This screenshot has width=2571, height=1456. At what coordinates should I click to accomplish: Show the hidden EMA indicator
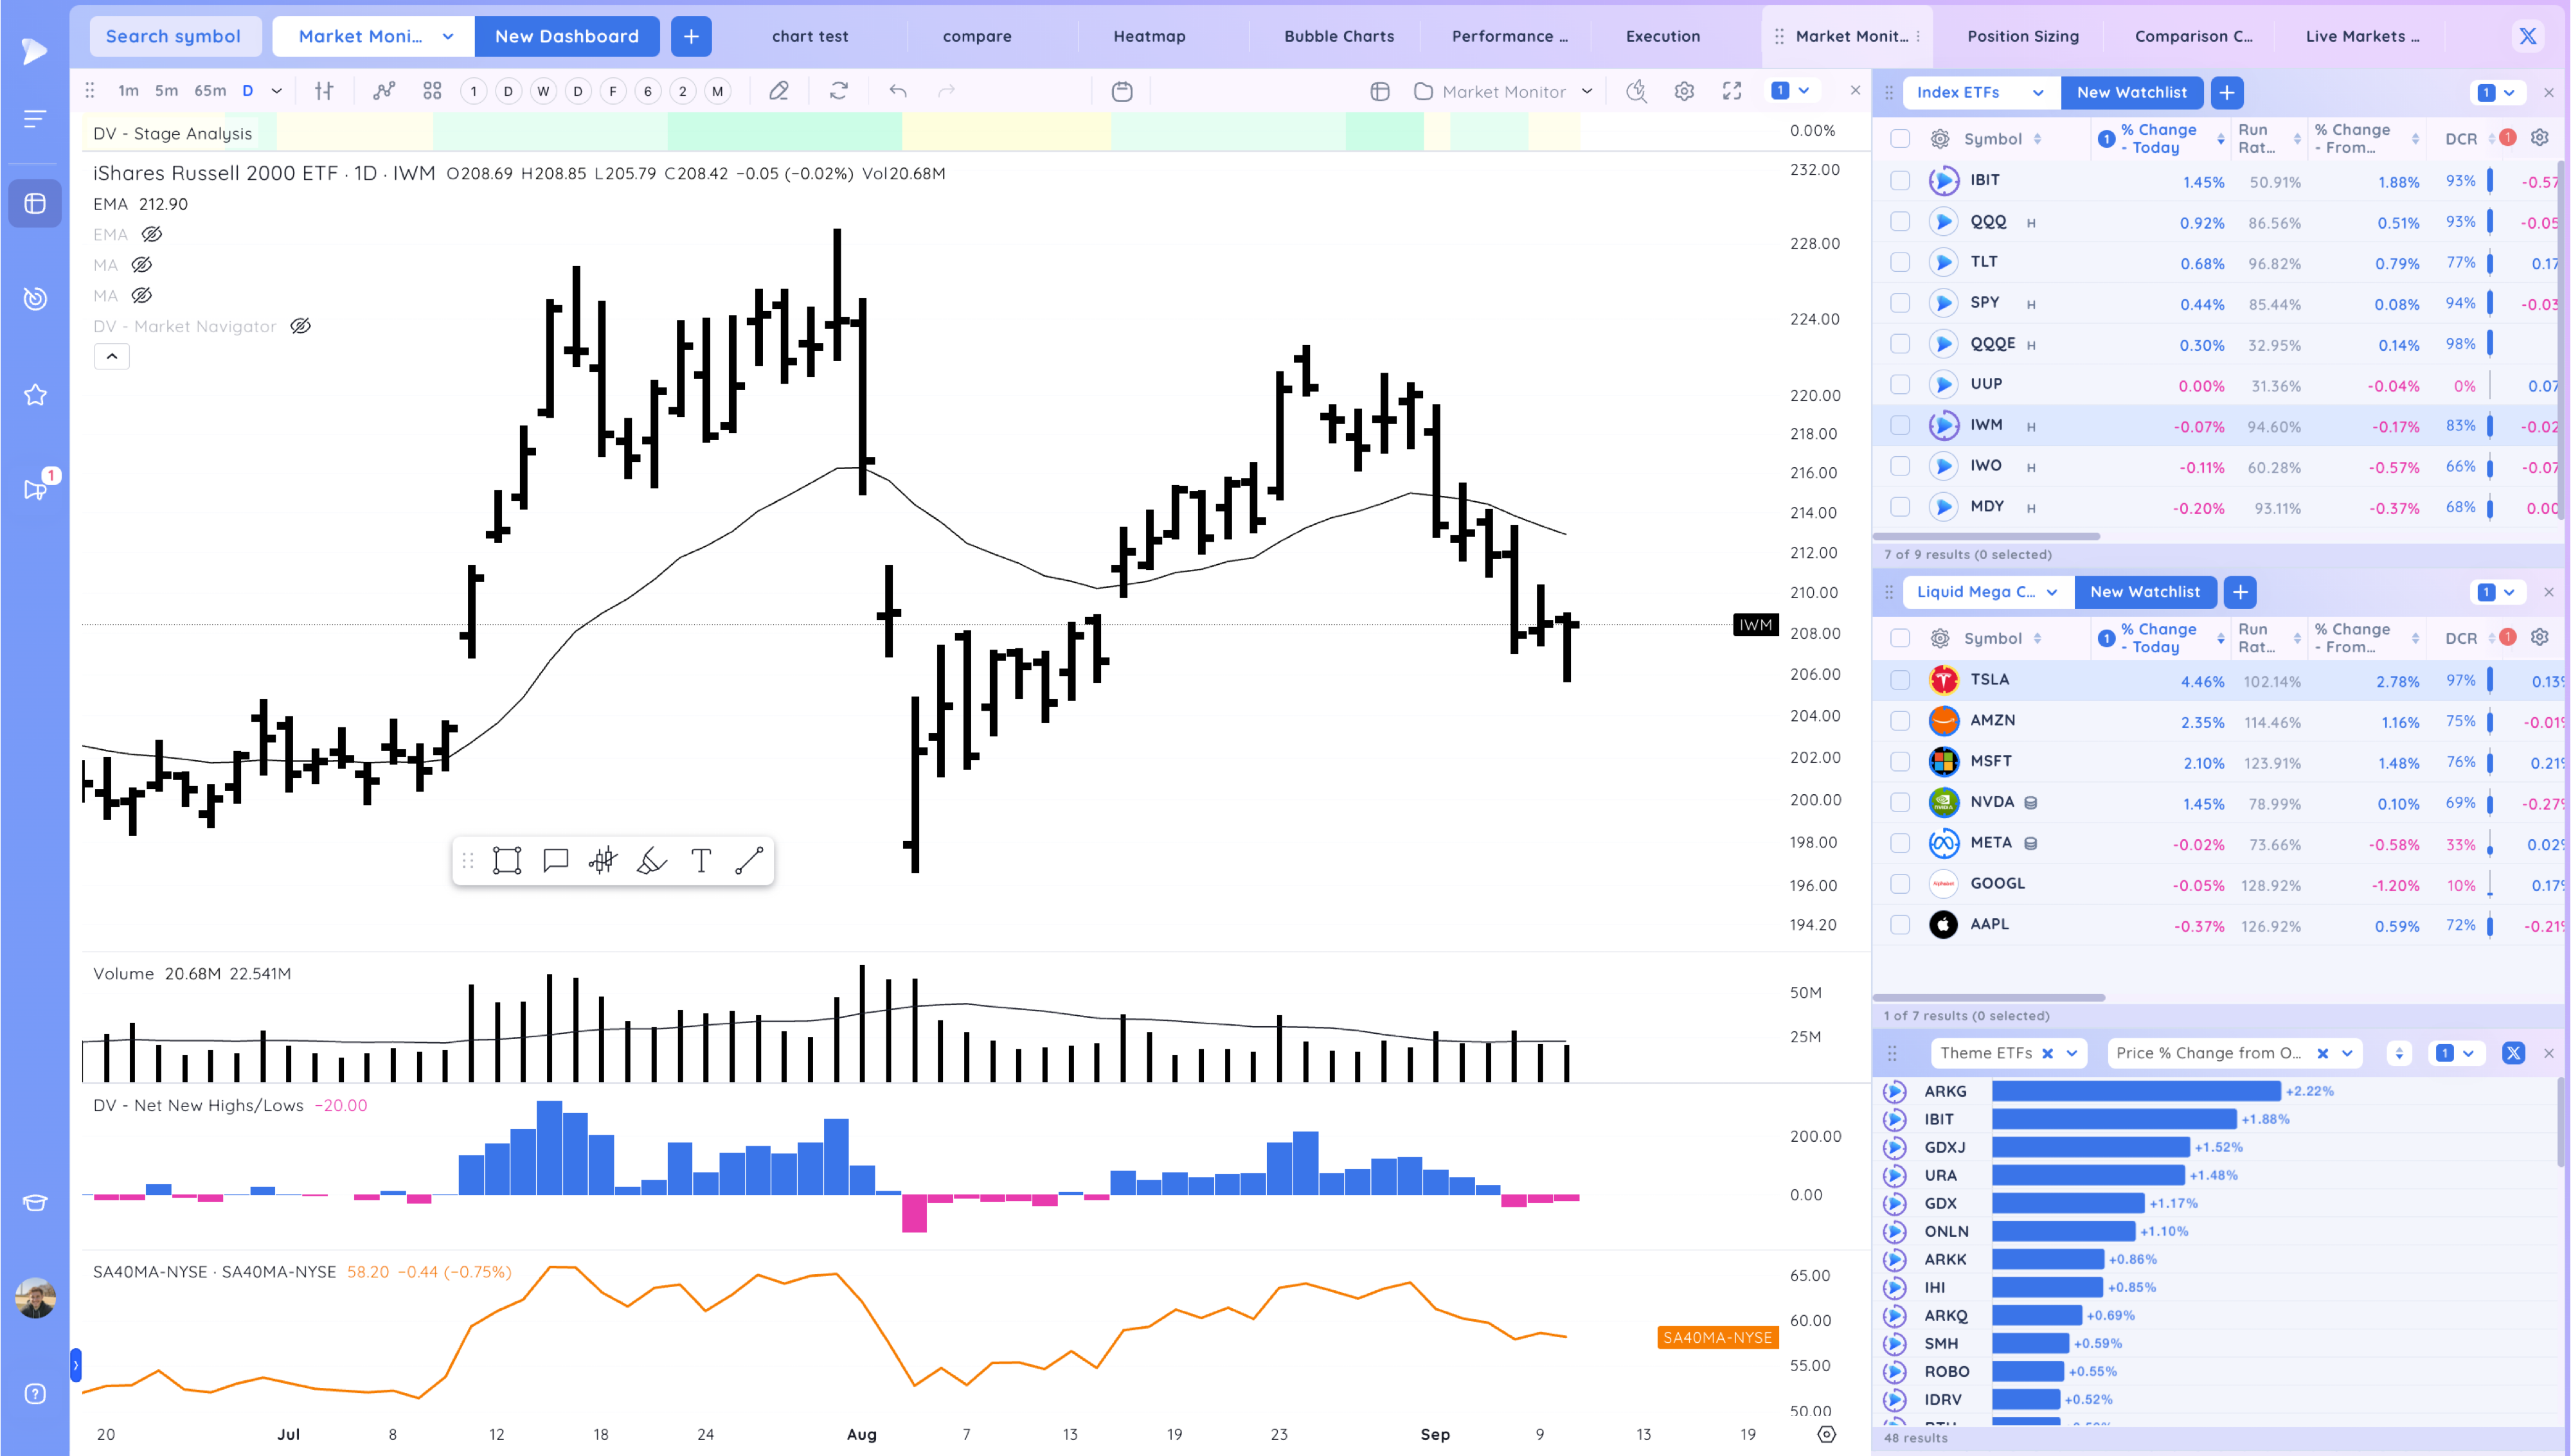(152, 234)
